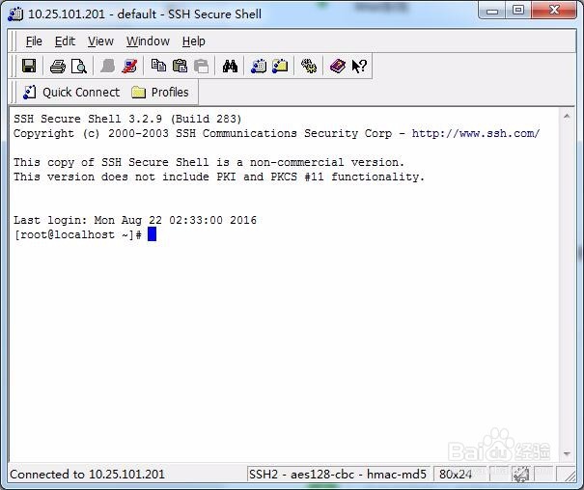Open the Help book icon

pos(338,67)
